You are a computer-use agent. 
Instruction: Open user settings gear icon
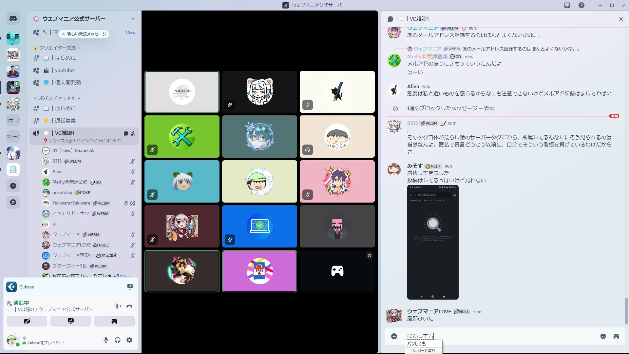coord(129,340)
